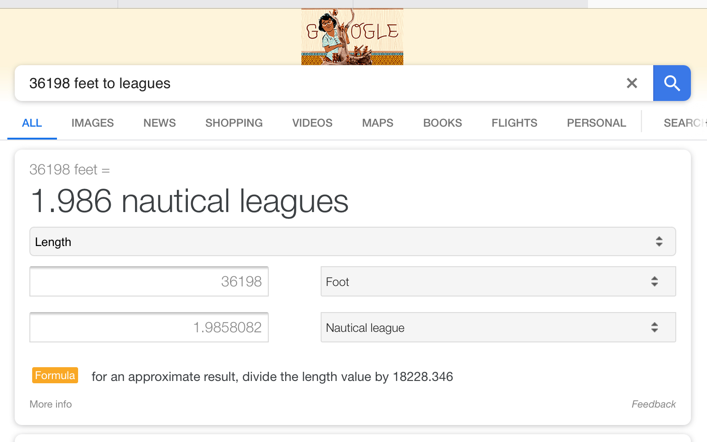This screenshot has height=442, width=707.
Task: Open the Length unit category dropdown
Action: pos(352,241)
